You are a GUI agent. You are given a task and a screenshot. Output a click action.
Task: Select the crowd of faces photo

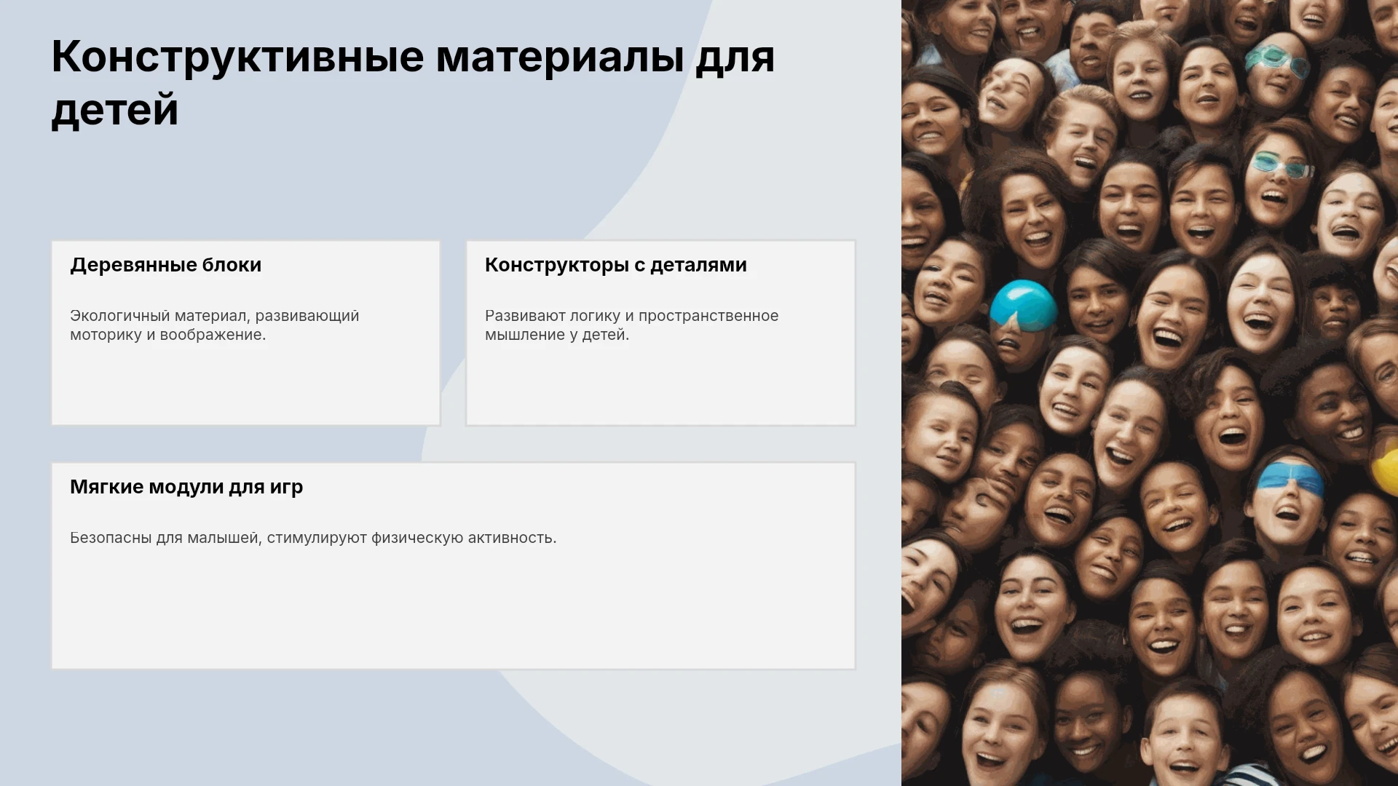pyautogui.click(x=1150, y=393)
